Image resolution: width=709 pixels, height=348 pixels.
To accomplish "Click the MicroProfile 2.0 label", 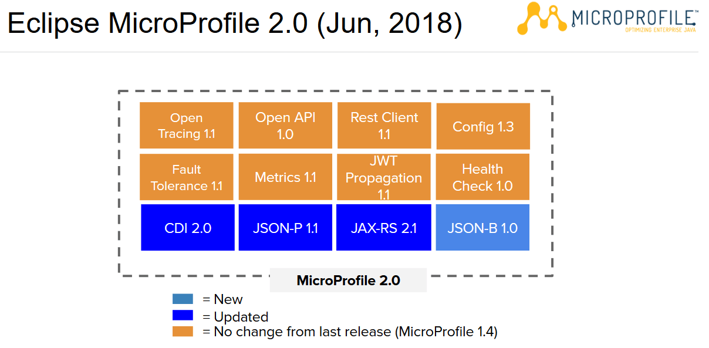I will tap(348, 281).
